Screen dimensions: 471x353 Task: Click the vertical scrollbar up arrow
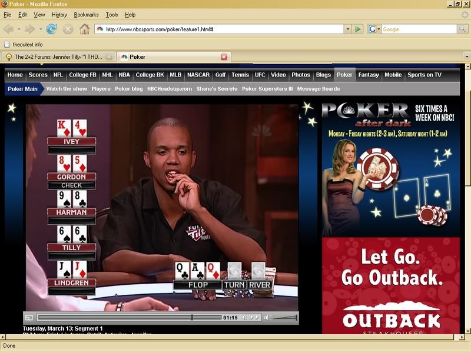tap(467, 66)
